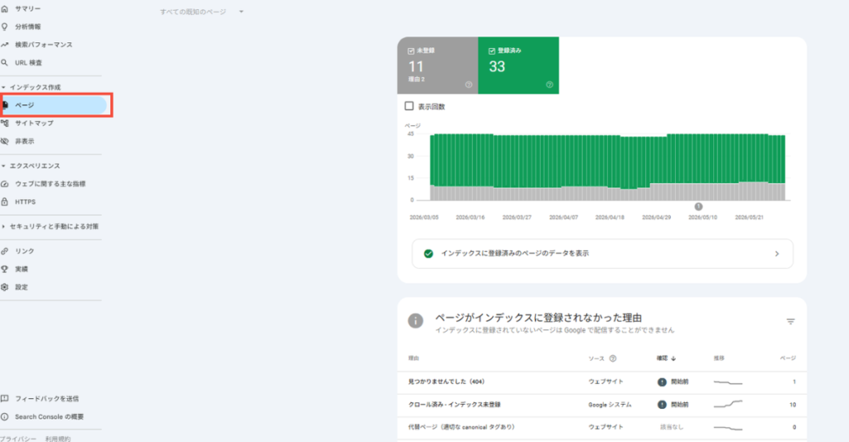Click the 非表示 crossed-eye icon
Image resolution: width=849 pixels, height=442 pixels.
(4, 141)
